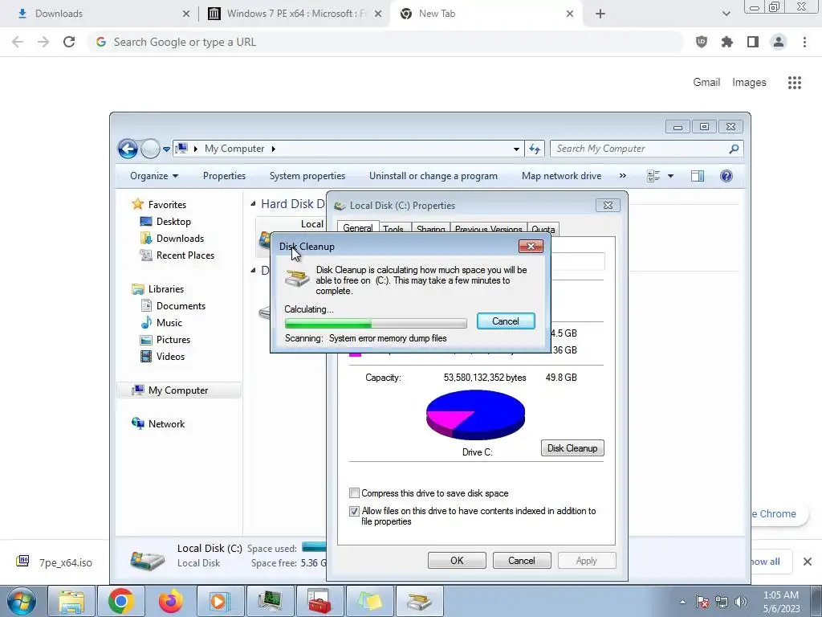Click Cancel in Local Disk Properties
The image size is (822, 617).
pos(522,560)
